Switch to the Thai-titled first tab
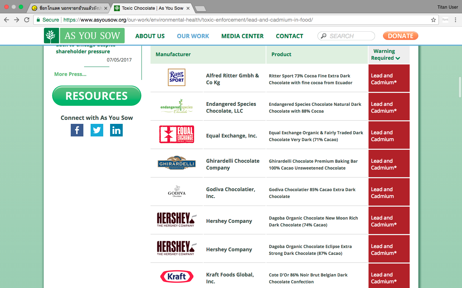This screenshot has height=288, width=462. click(x=69, y=8)
